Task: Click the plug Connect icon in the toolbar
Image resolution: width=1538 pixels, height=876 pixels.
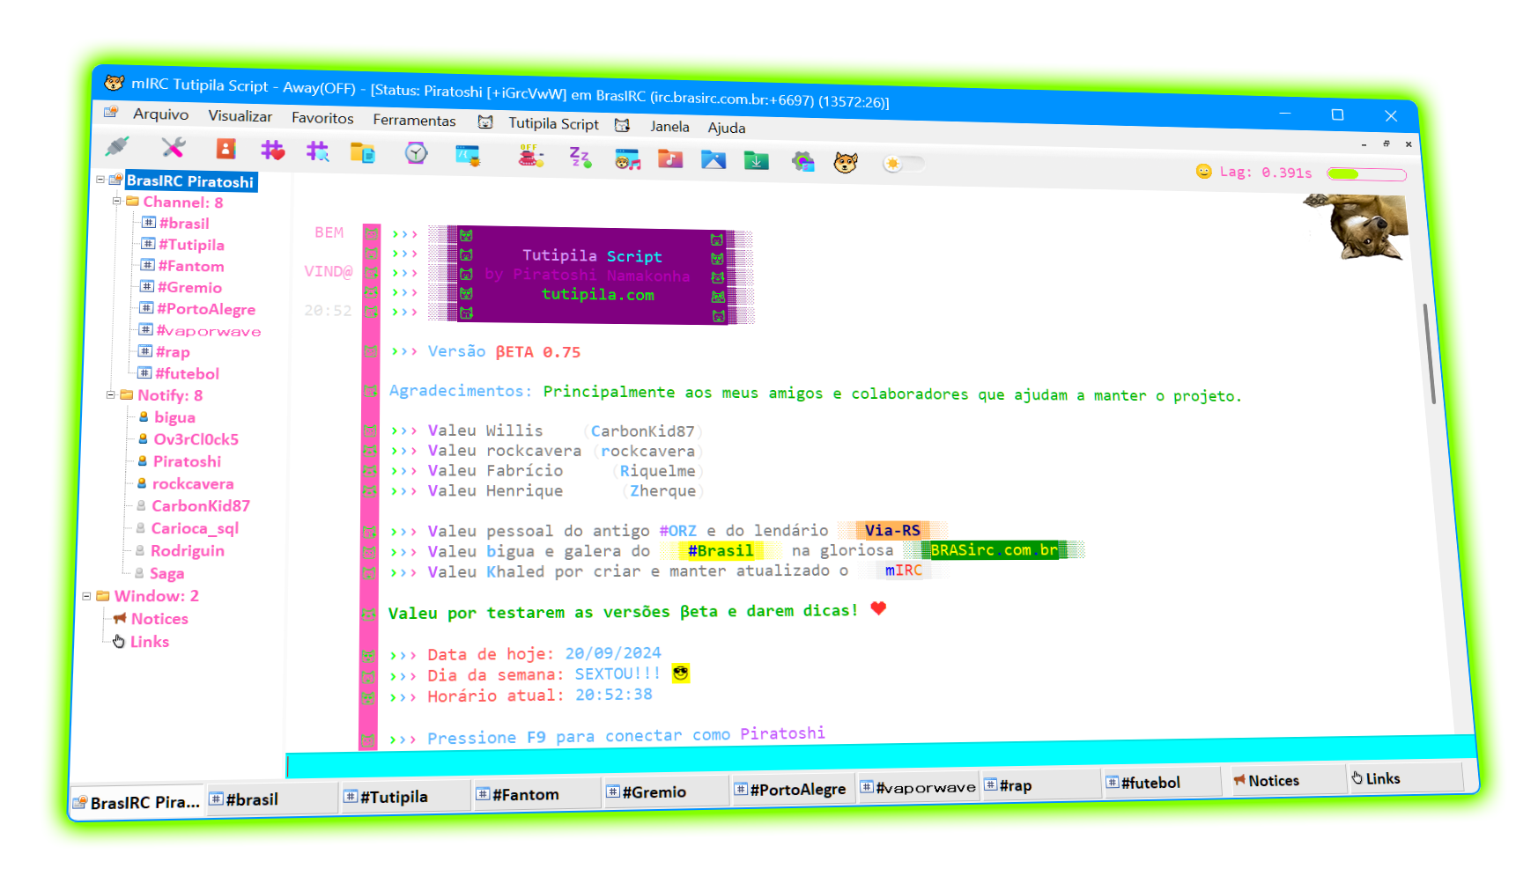Action: click(x=116, y=146)
